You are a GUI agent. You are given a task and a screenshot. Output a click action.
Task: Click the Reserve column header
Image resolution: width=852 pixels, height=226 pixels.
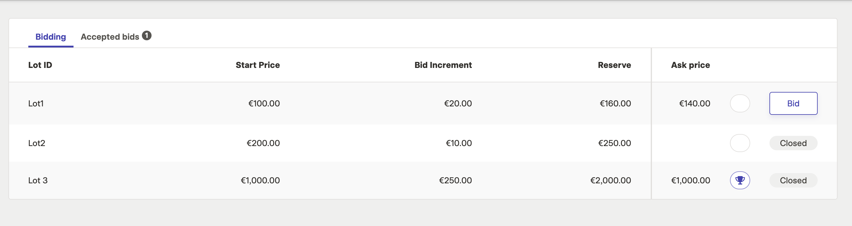point(614,65)
